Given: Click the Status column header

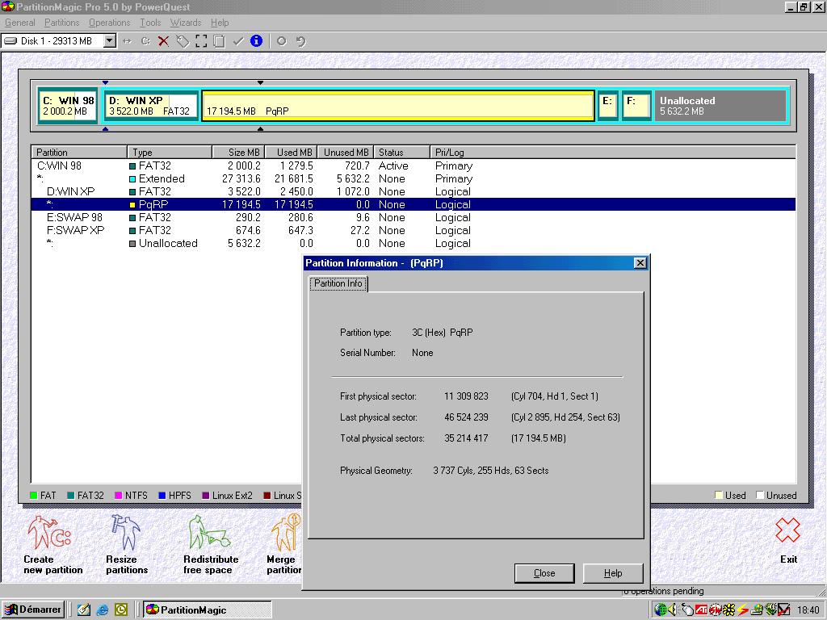Looking at the screenshot, I should (x=402, y=153).
